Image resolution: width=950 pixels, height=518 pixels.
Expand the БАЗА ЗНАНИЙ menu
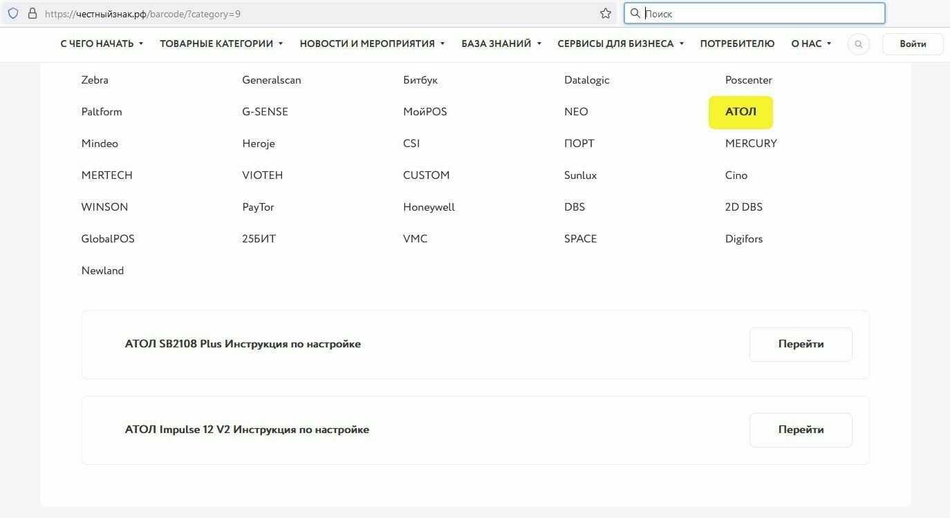501,44
